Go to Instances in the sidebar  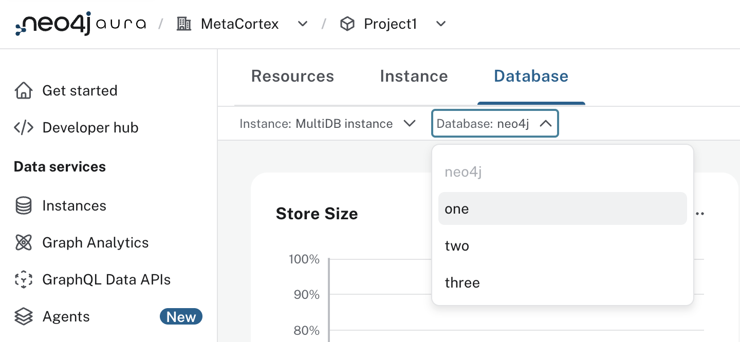click(74, 205)
